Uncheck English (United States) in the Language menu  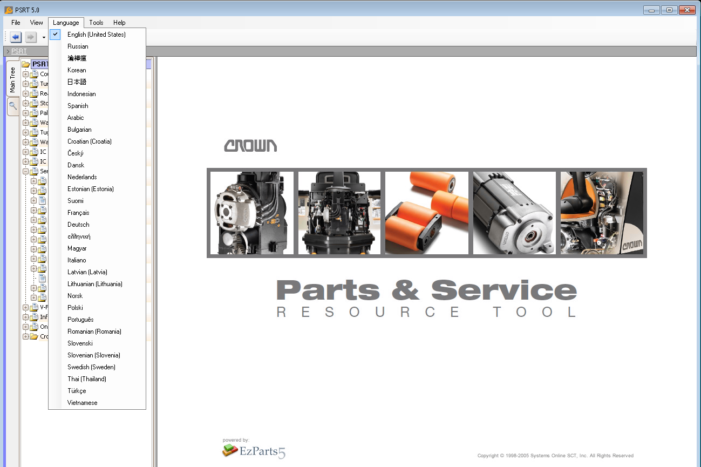[x=55, y=34]
